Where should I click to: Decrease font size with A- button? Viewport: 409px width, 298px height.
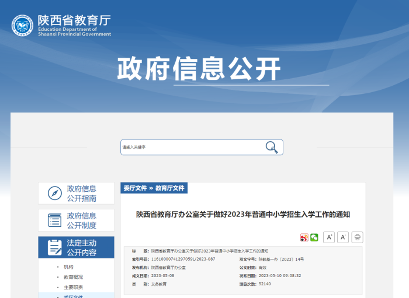coord(343,237)
